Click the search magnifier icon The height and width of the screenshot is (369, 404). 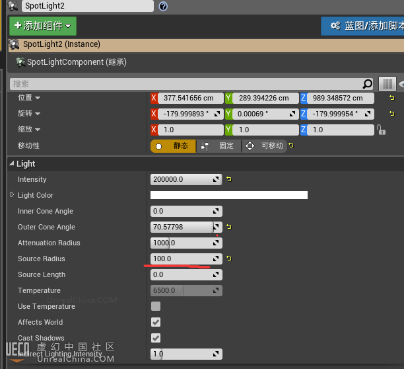tap(368, 84)
